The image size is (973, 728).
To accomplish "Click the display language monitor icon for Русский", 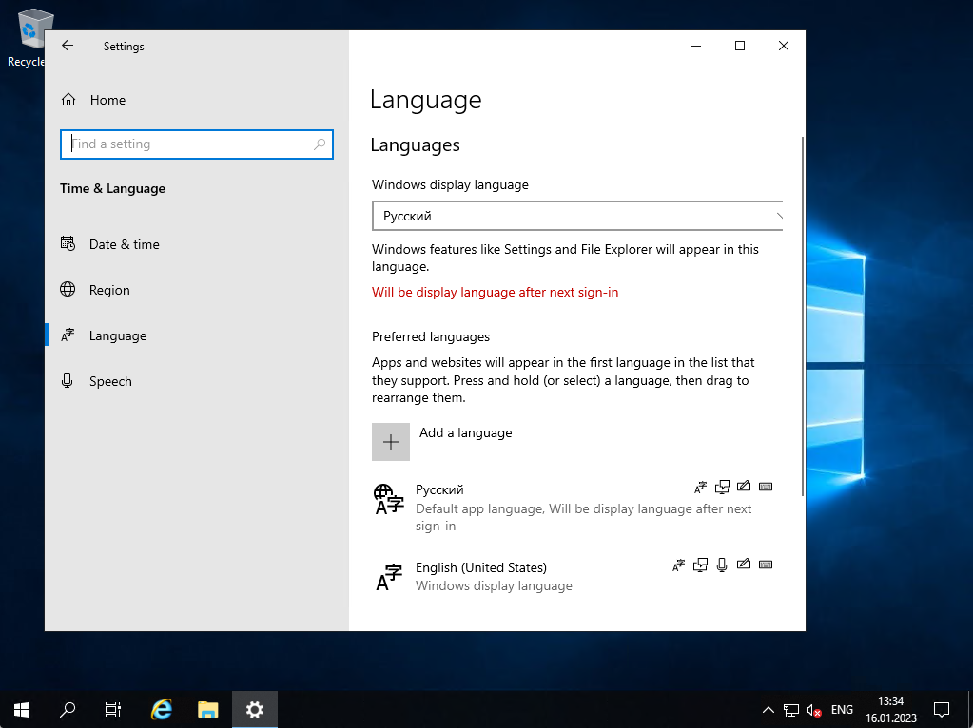I will pyautogui.click(x=722, y=487).
